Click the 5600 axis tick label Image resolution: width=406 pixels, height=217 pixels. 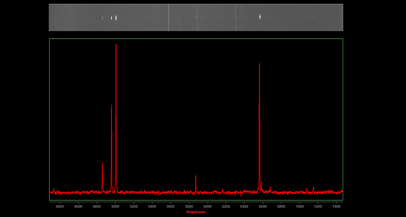click(x=171, y=206)
